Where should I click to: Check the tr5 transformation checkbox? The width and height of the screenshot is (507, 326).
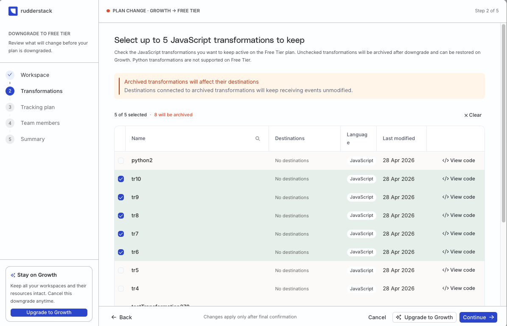coord(121,270)
